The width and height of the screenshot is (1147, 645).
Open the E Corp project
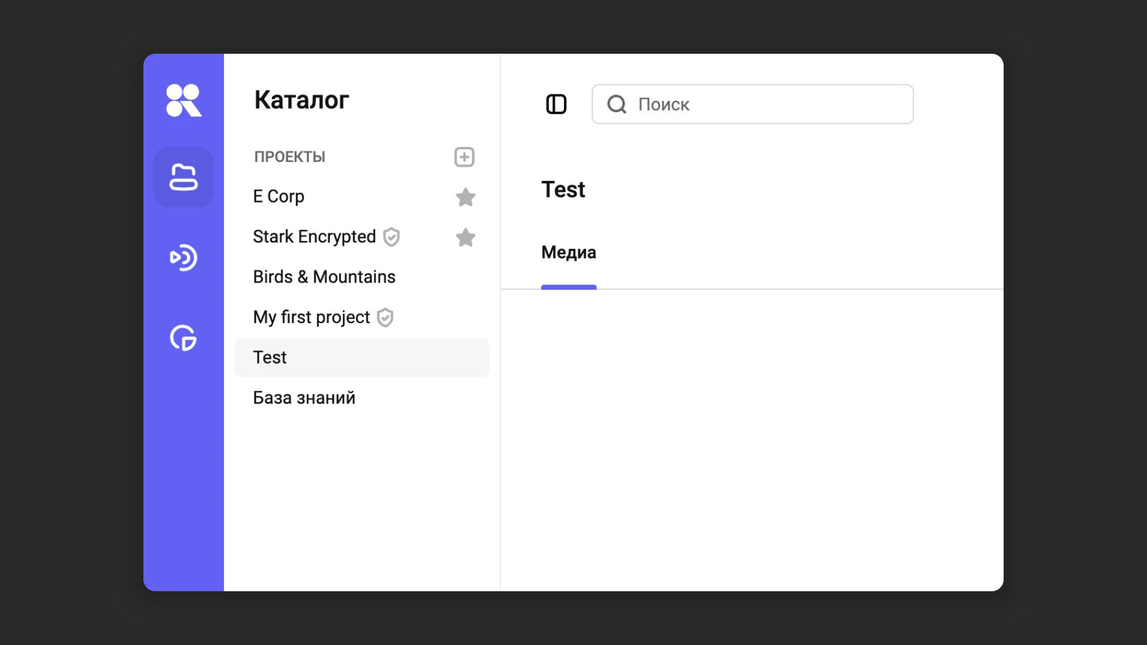278,196
